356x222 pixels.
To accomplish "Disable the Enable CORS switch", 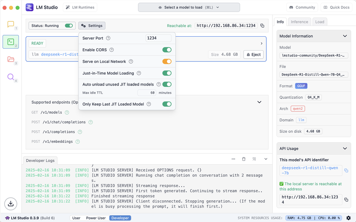I will [x=167, y=50].
